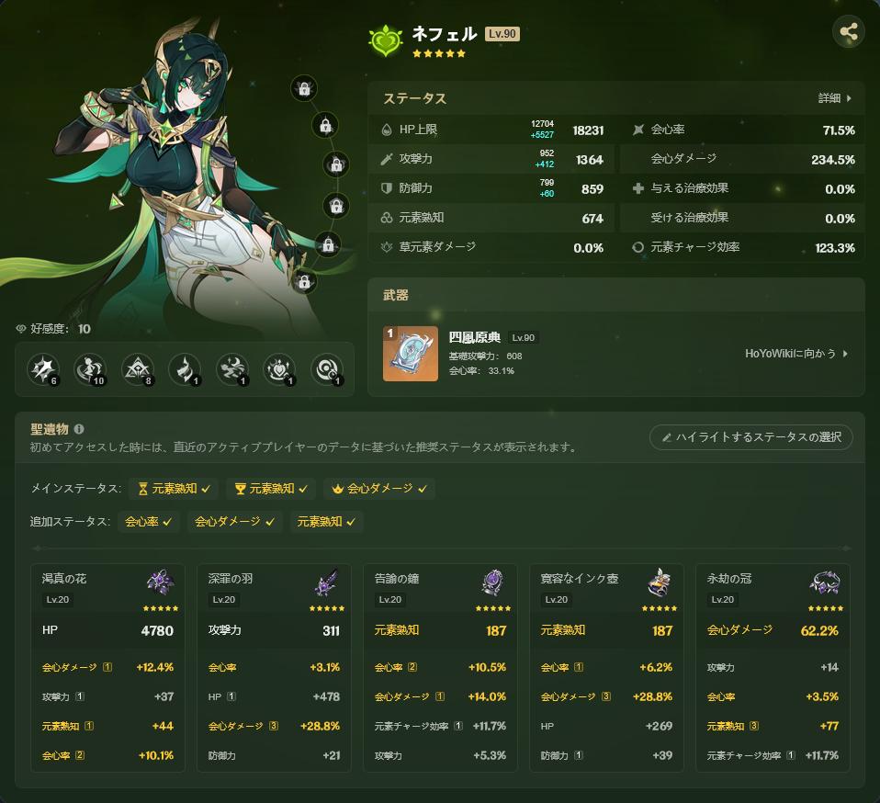Follow the HoYoWikiに向かう link

[x=795, y=354]
